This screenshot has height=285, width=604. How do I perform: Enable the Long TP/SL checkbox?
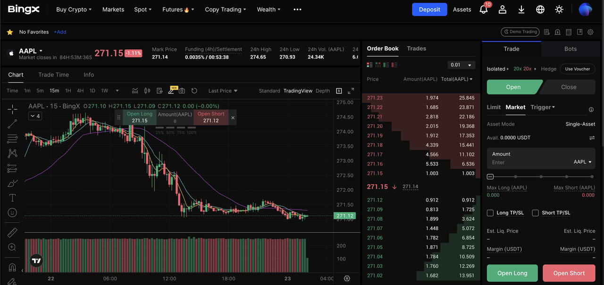click(490, 213)
